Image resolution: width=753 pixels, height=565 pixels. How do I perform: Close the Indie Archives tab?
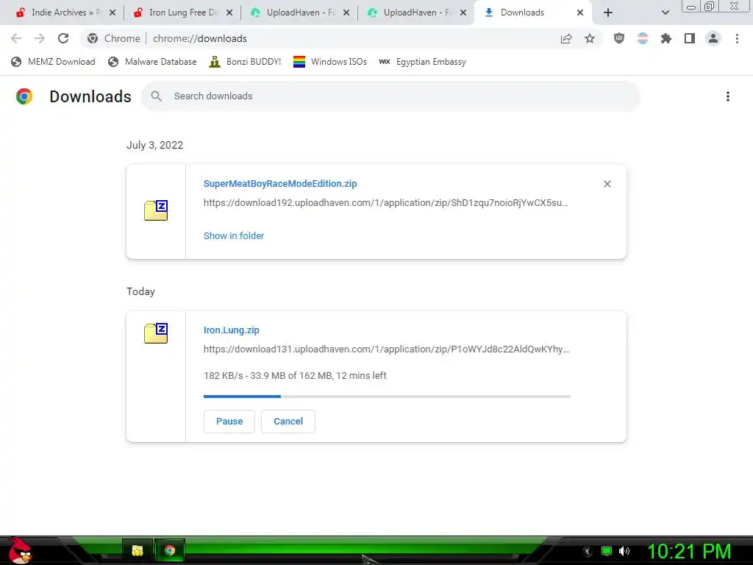pos(113,13)
